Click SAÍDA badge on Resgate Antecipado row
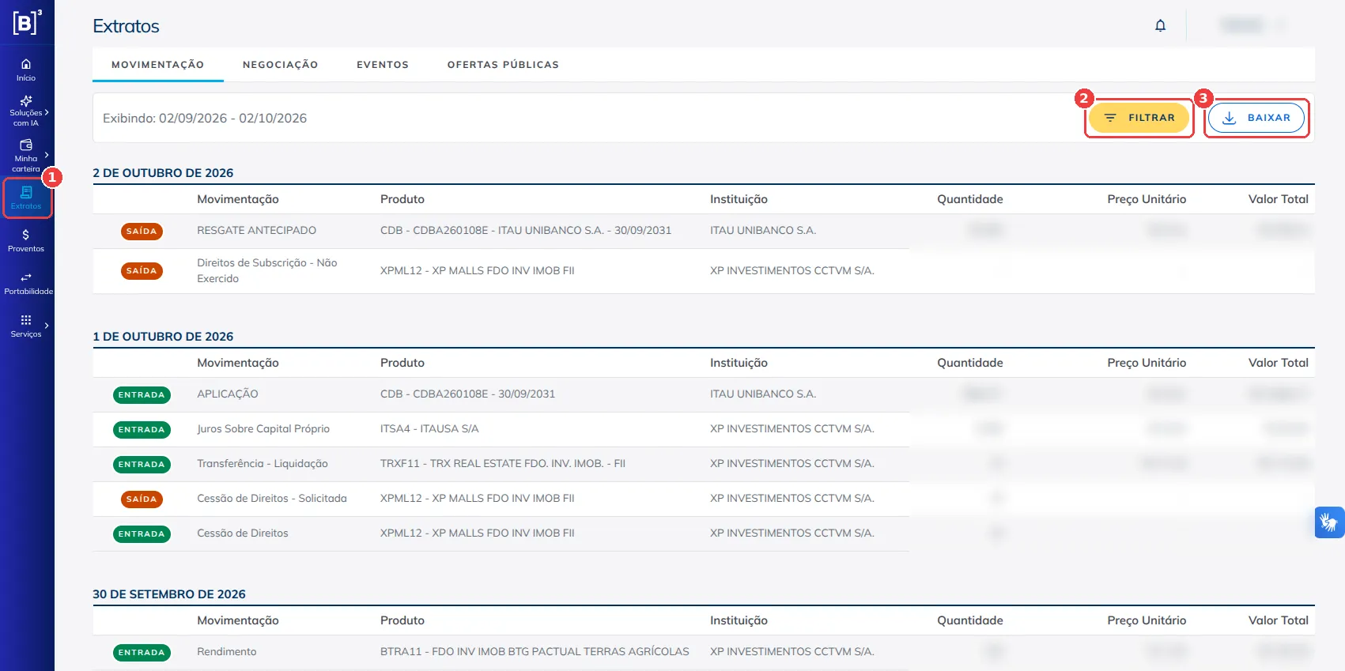This screenshot has width=1345, height=671. pos(142,231)
